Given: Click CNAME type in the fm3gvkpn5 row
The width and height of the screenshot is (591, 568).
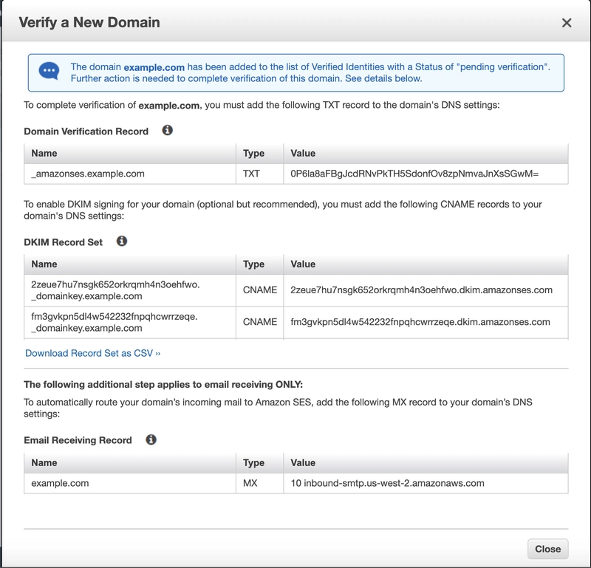Looking at the screenshot, I should click(260, 322).
